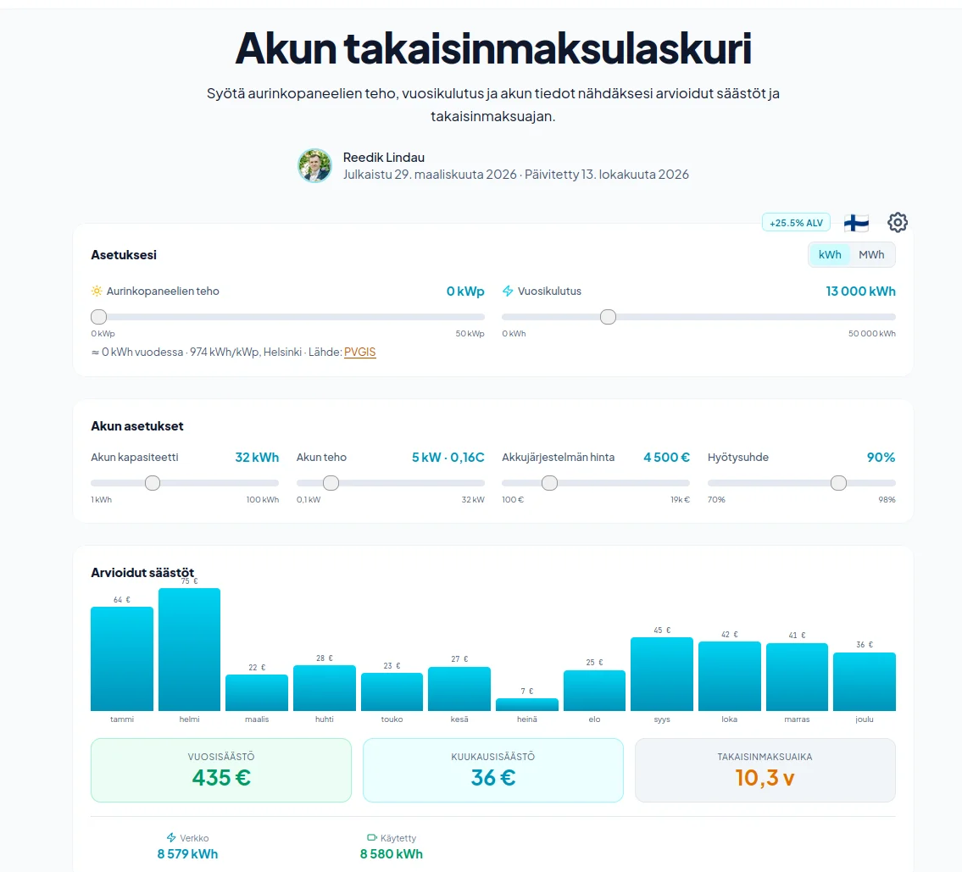Click the Akun teho slider handle

pyautogui.click(x=331, y=483)
